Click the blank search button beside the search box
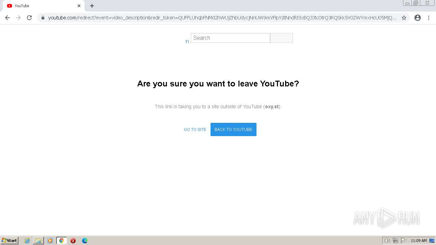The image size is (436, 245). pos(281,38)
